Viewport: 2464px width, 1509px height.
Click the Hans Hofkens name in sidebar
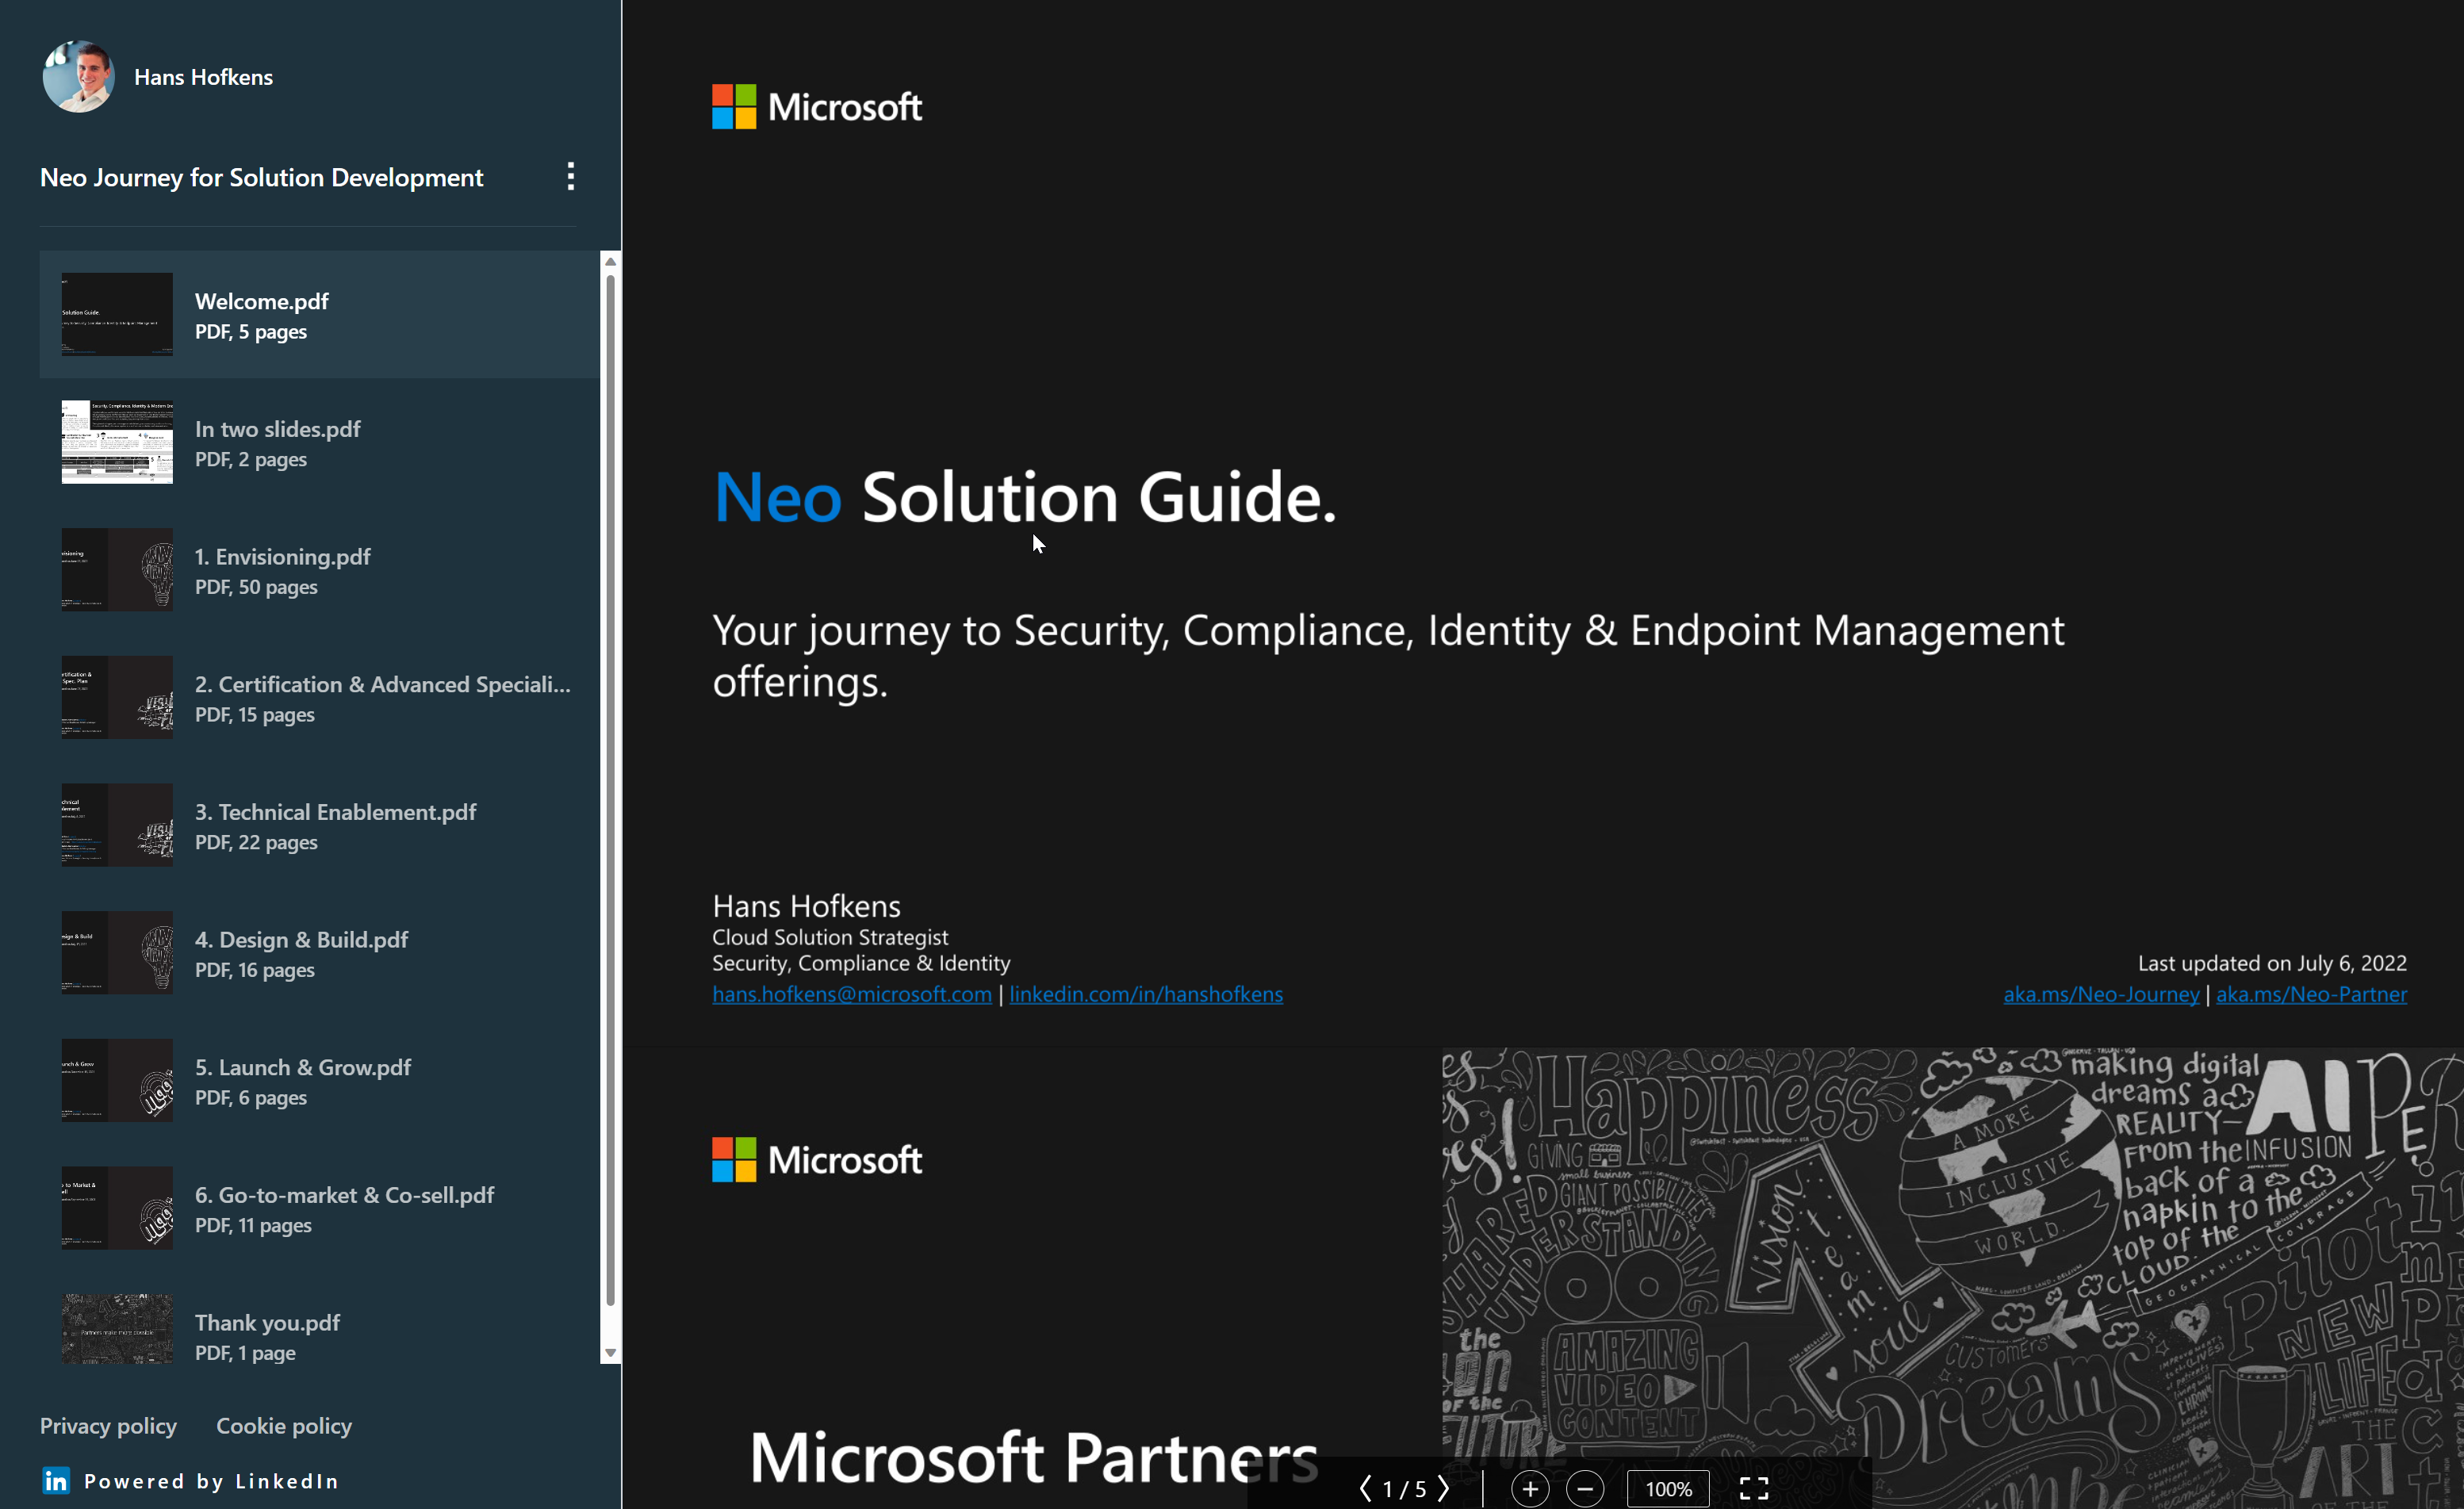(203, 77)
